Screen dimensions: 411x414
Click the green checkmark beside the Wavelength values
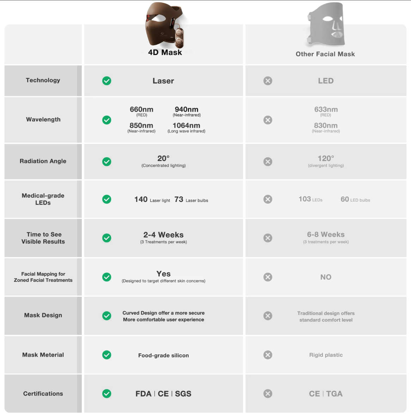[x=107, y=120]
